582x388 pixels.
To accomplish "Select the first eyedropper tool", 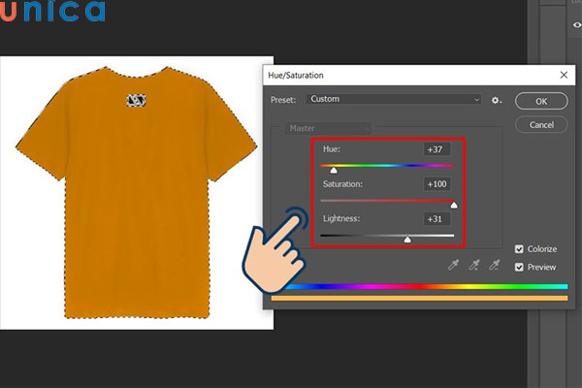I will click(453, 265).
